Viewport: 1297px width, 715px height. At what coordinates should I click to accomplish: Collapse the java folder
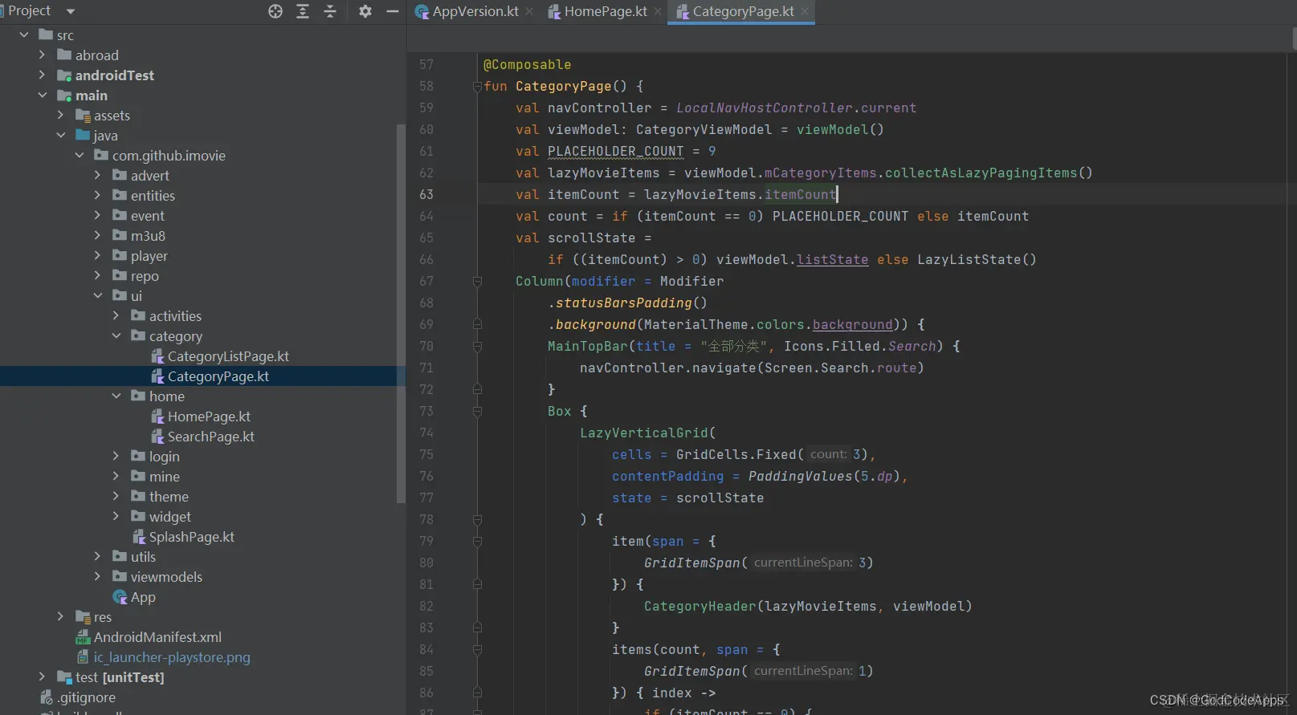61,135
